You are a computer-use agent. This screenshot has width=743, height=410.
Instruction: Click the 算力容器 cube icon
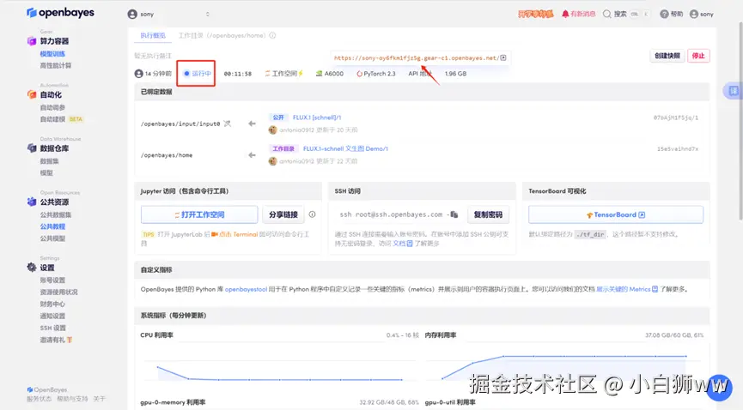coord(32,41)
